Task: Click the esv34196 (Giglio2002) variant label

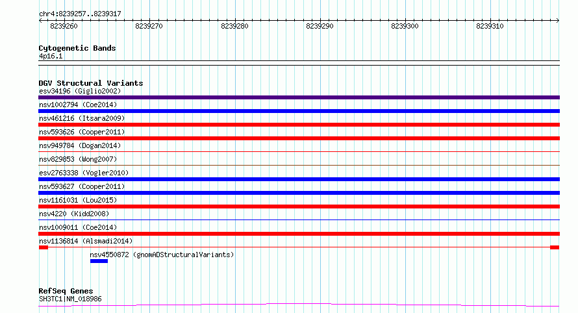Action: click(x=80, y=91)
